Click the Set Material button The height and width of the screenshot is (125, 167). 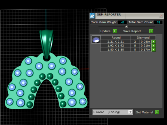pyautogui.click(x=145, y=112)
